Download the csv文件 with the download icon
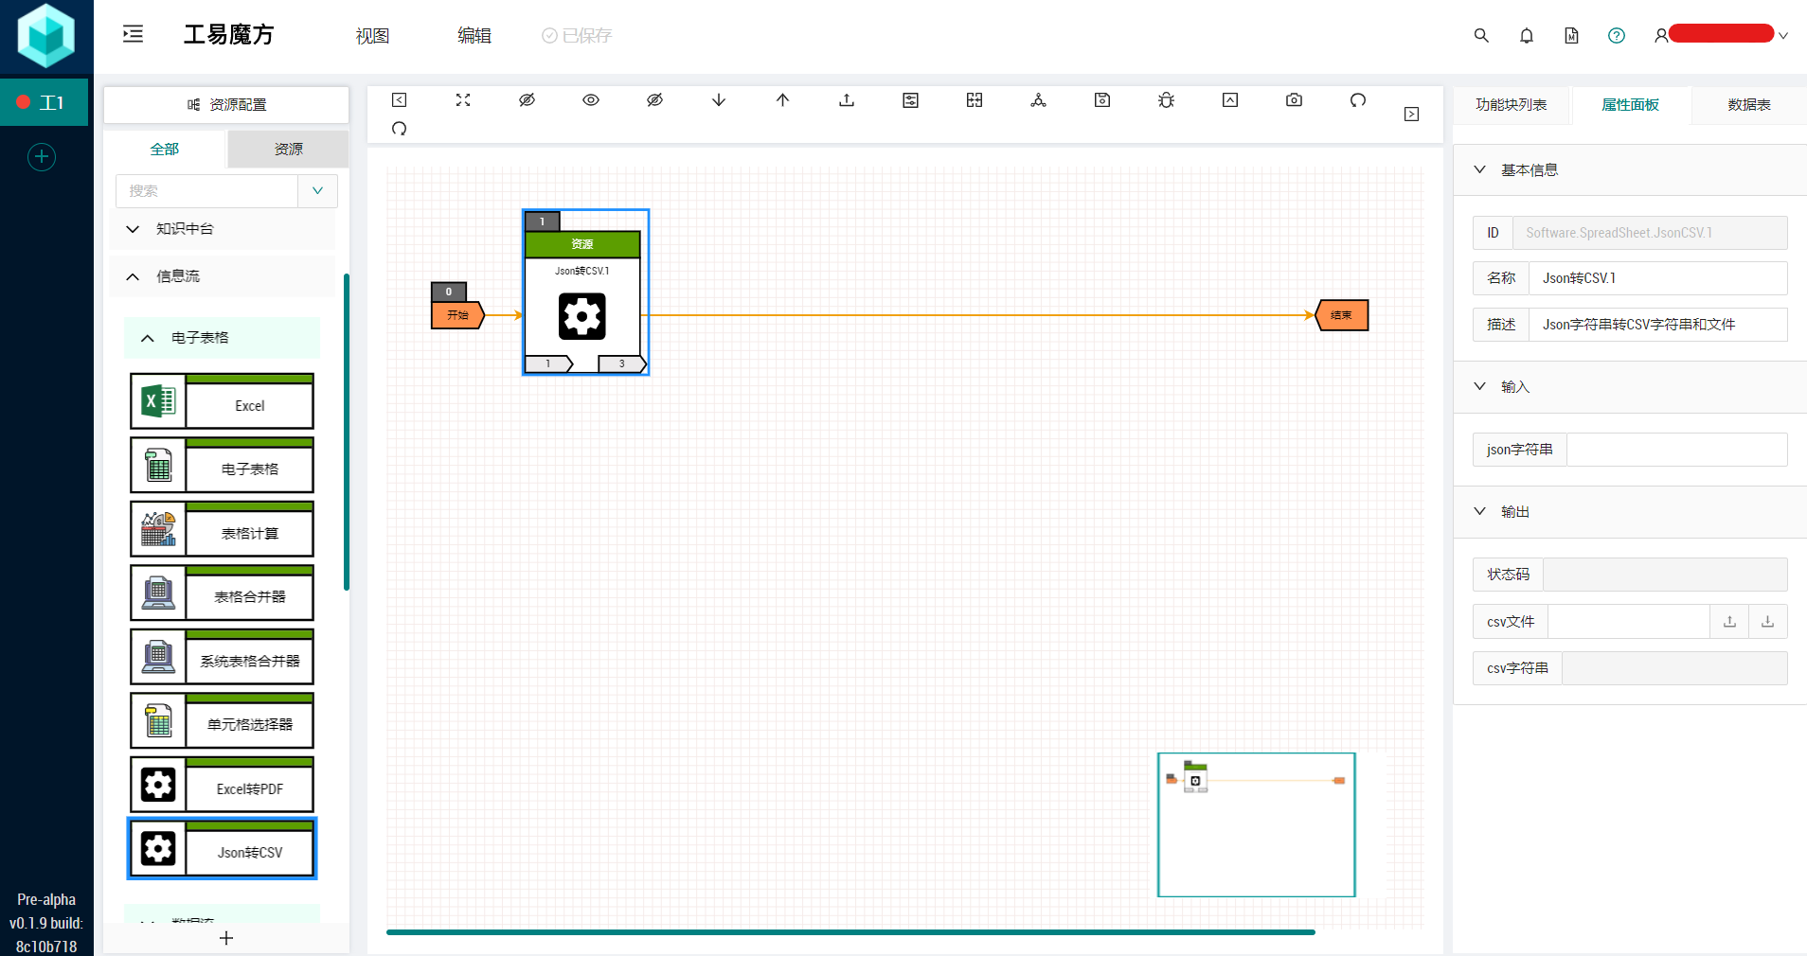 pyautogui.click(x=1767, y=622)
